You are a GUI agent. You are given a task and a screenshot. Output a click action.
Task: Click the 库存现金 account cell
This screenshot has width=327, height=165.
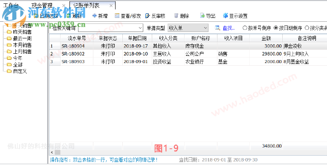201,46
